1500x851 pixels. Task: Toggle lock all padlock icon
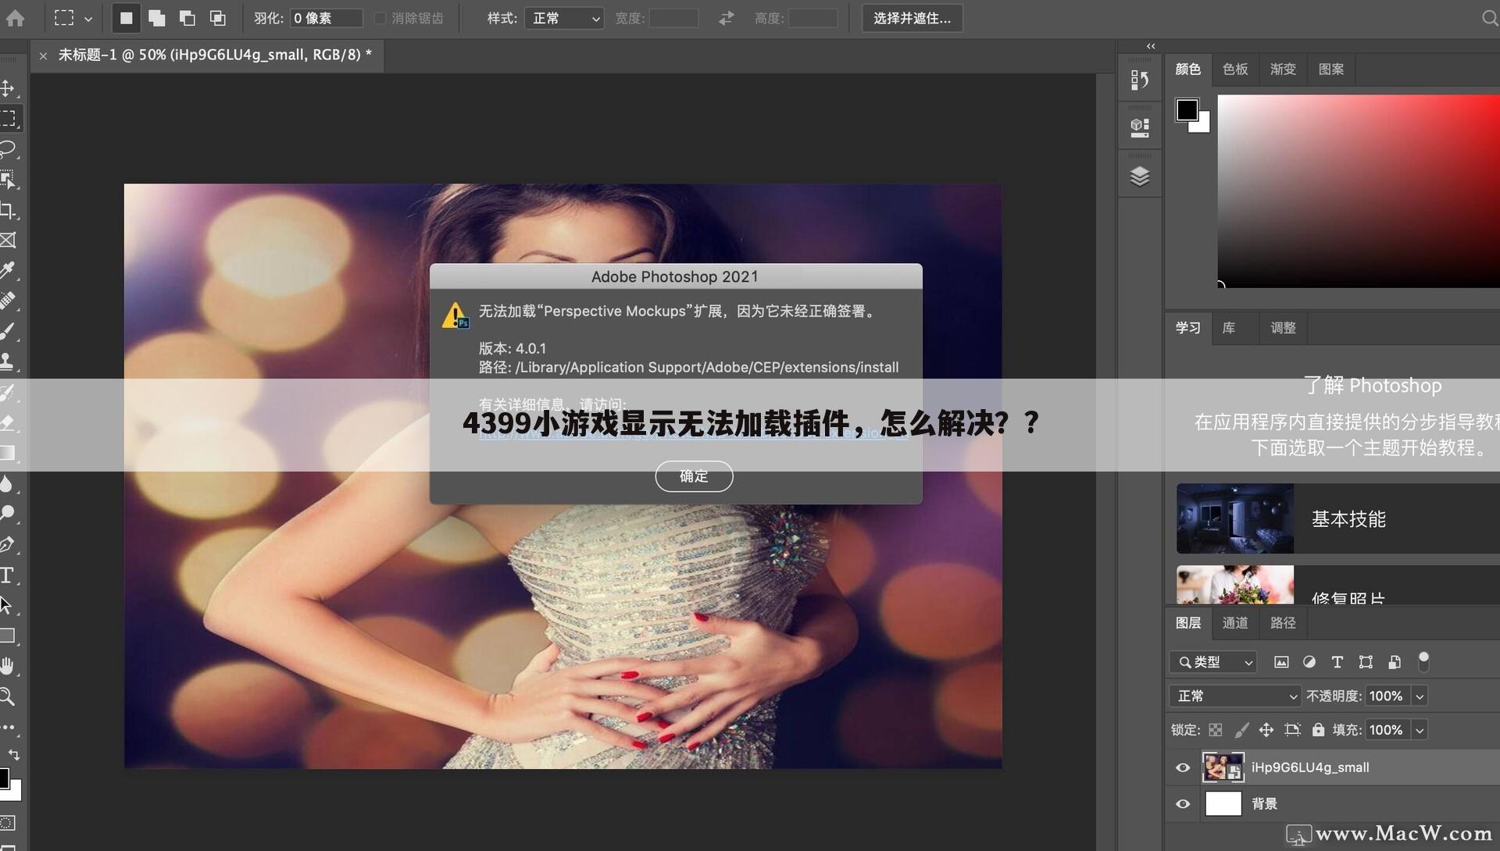click(x=1319, y=730)
